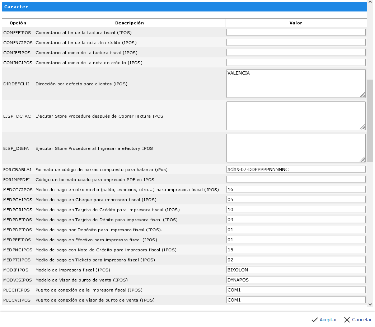Select the Descripción column header
Screen dimensions: 375x327
tap(130, 23)
